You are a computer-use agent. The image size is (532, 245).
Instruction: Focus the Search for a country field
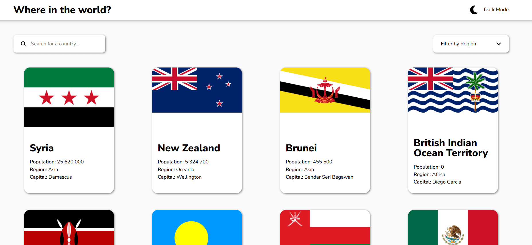click(x=59, y=44)
